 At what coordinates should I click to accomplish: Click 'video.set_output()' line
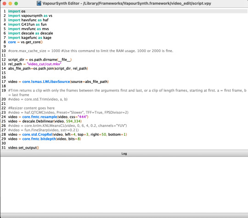(23, 148)
